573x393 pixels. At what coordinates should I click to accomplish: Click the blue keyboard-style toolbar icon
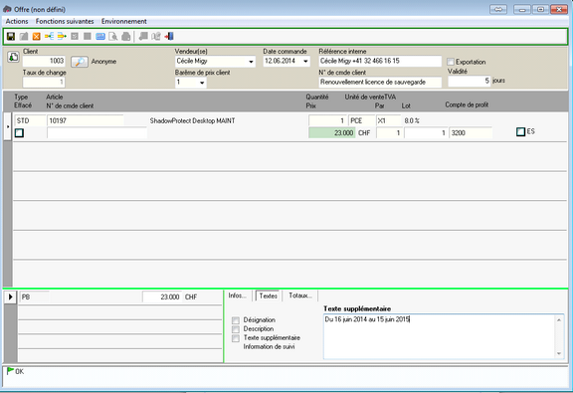click(x=100, y=36)
